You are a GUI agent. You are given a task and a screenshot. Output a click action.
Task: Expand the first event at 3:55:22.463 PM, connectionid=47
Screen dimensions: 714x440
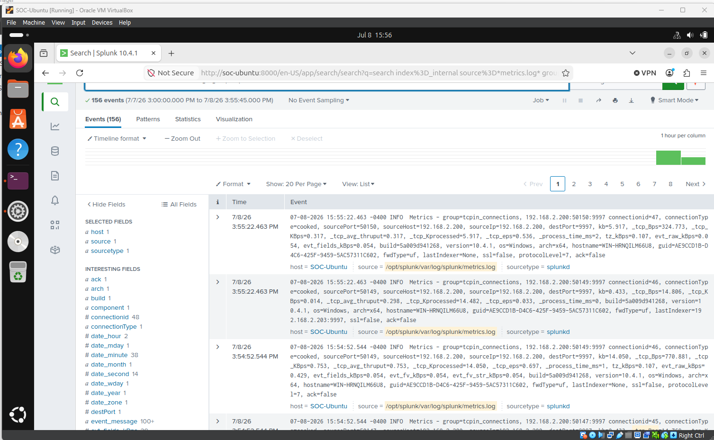pyautogui.click(x=218, y=217)
